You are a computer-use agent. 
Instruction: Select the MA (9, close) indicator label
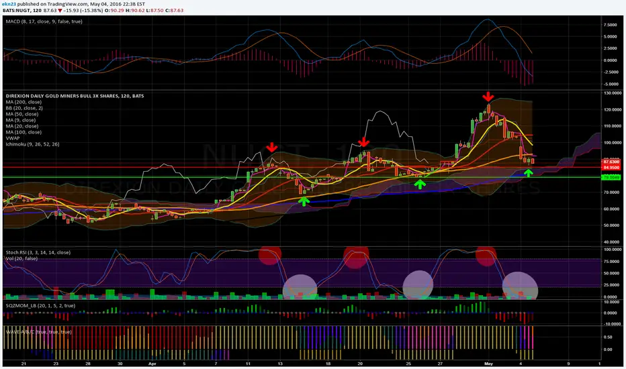tap(21, 120)
